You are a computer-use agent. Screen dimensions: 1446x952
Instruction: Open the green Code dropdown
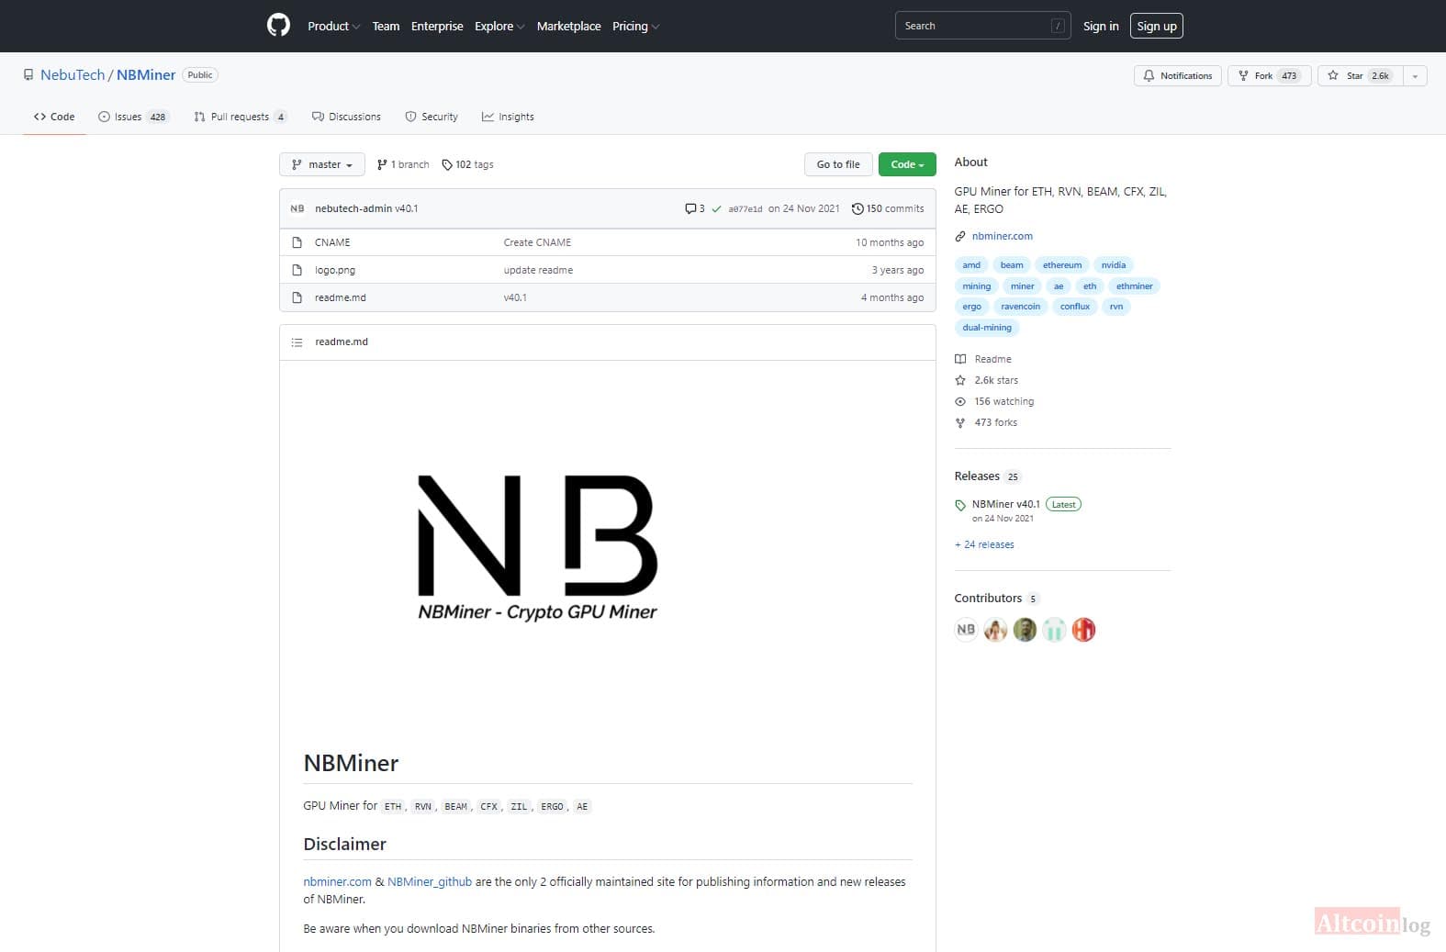[907, 165]
